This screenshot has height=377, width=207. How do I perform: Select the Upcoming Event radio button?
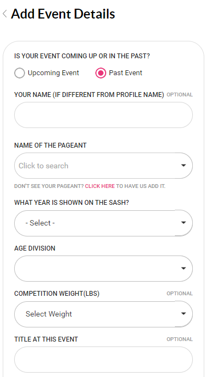(20, 73)
